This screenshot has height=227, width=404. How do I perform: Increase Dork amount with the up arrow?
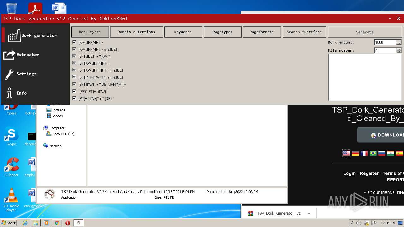point(399,41)
